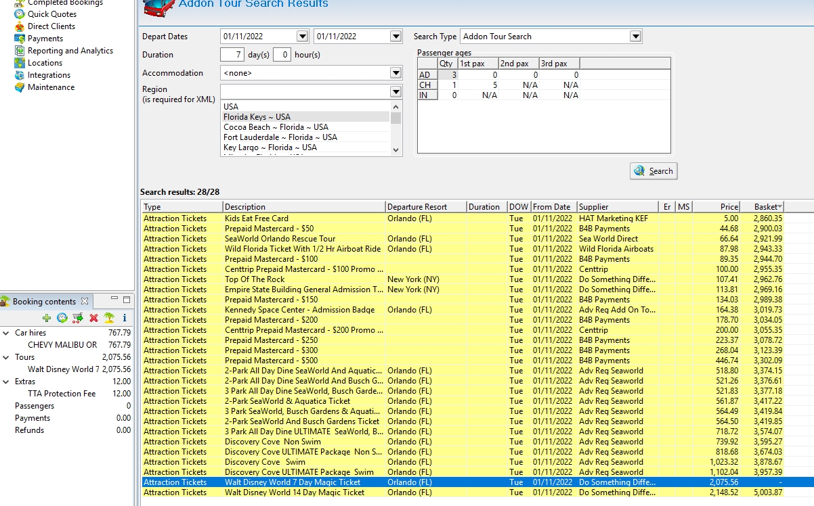
Task: Switch to the Booking contents tab
Action: [44, 302]
